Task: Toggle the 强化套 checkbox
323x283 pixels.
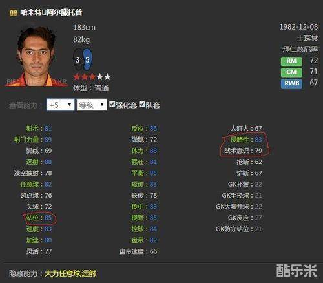Action: coord(112,105)
